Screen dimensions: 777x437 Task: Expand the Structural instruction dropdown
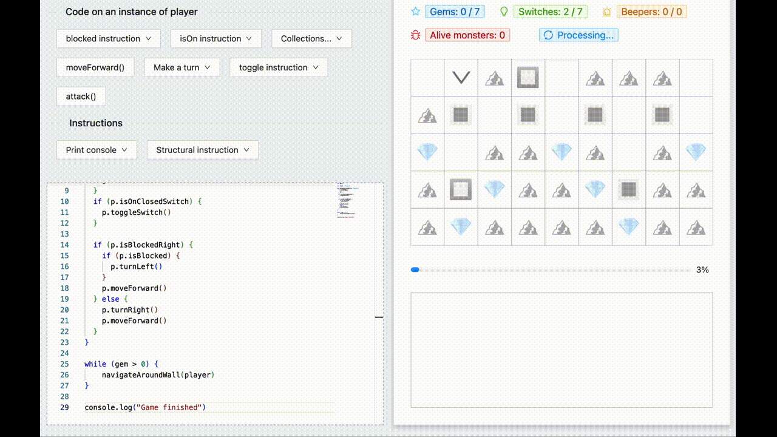coord(203,150)
